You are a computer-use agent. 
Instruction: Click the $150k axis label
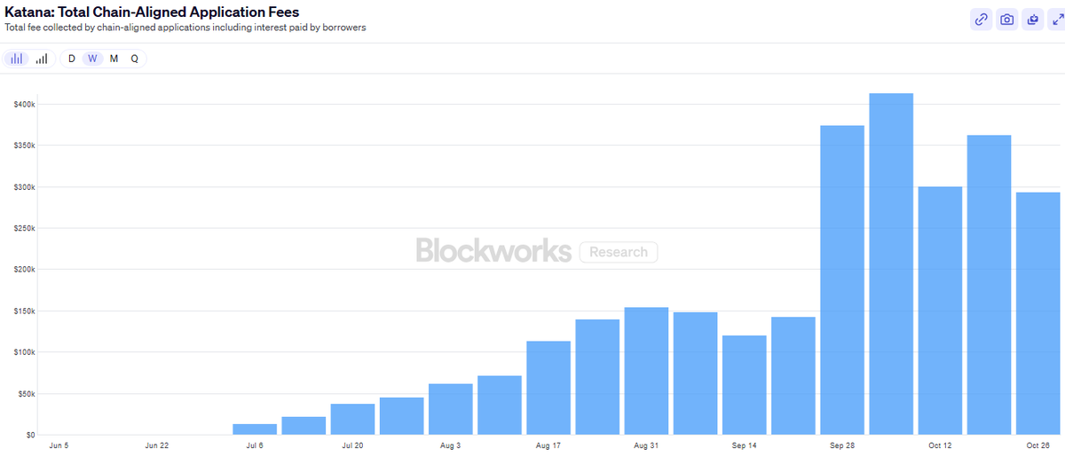coord(24,311)
